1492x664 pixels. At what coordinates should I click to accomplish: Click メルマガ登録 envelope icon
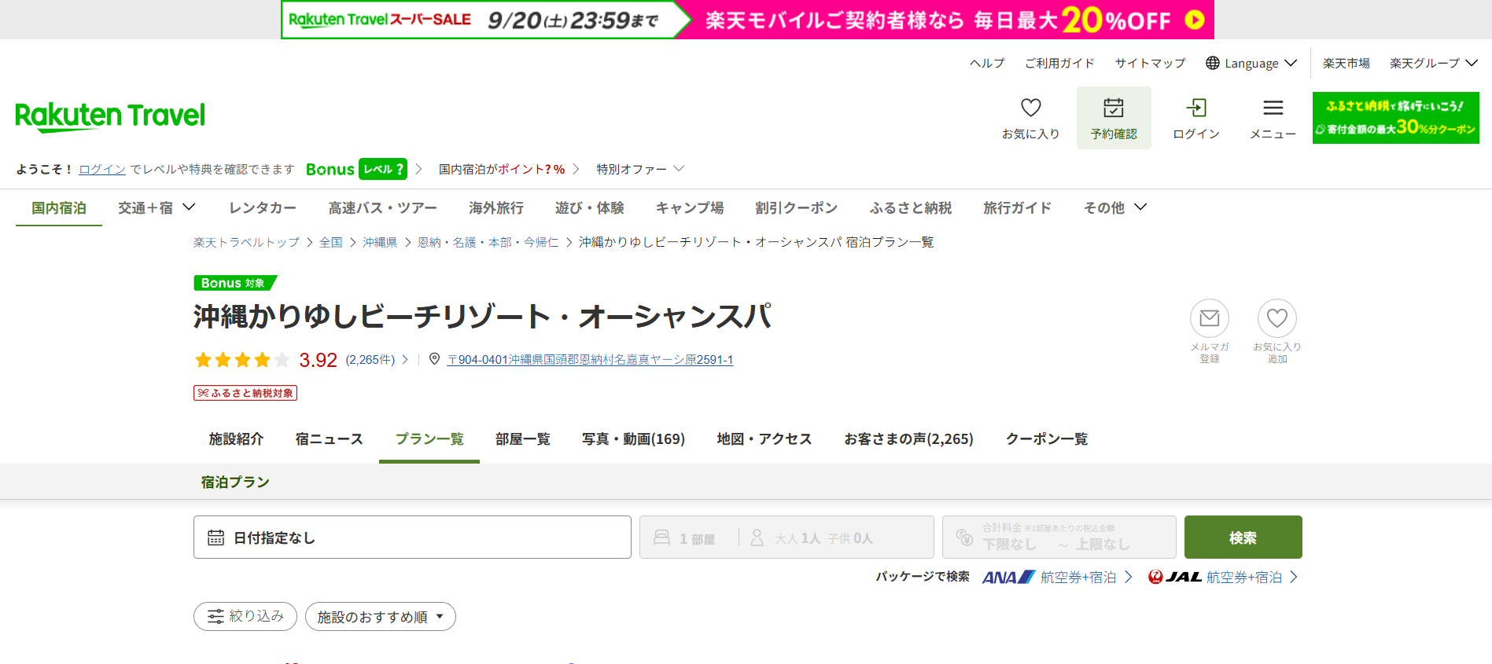1209,318
